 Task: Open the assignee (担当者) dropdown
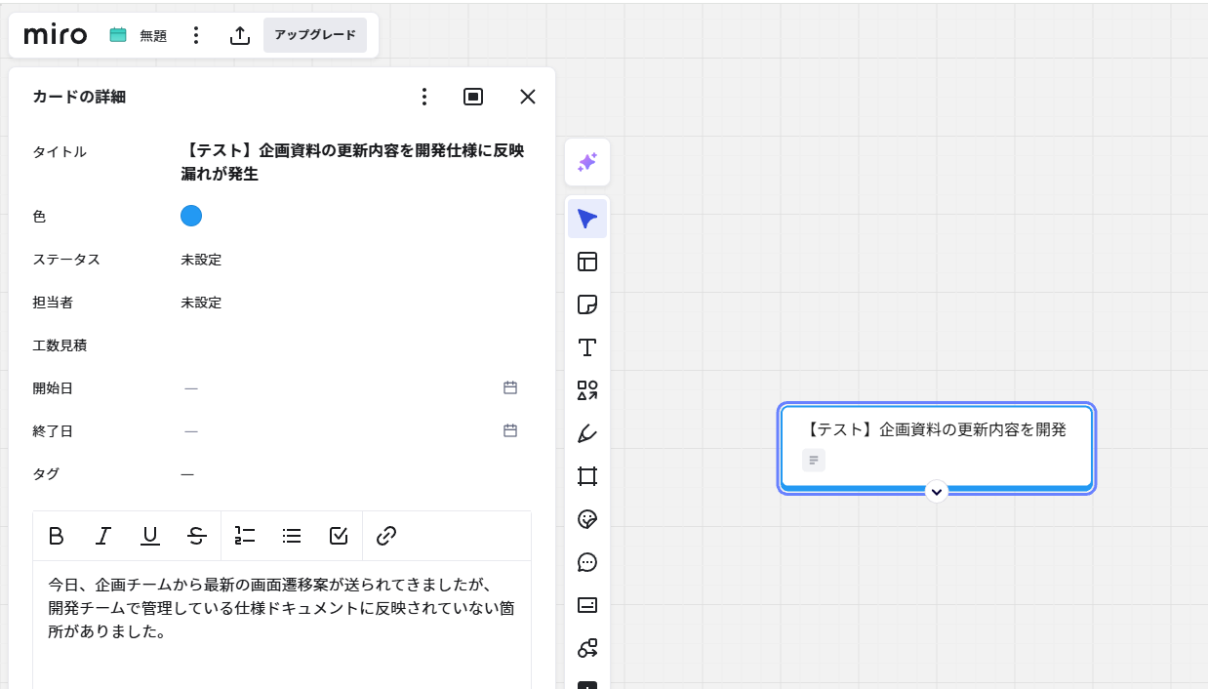coord(201,303)
